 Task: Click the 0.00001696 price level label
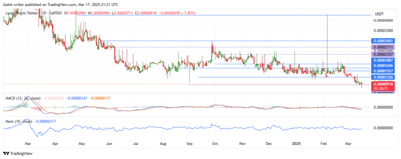[384, 66]
